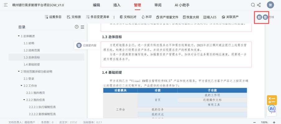The width and height of the screenshot is (281, 124).
Task: Click the 我的工作项 table cell
Action: (x=212, y=95)
